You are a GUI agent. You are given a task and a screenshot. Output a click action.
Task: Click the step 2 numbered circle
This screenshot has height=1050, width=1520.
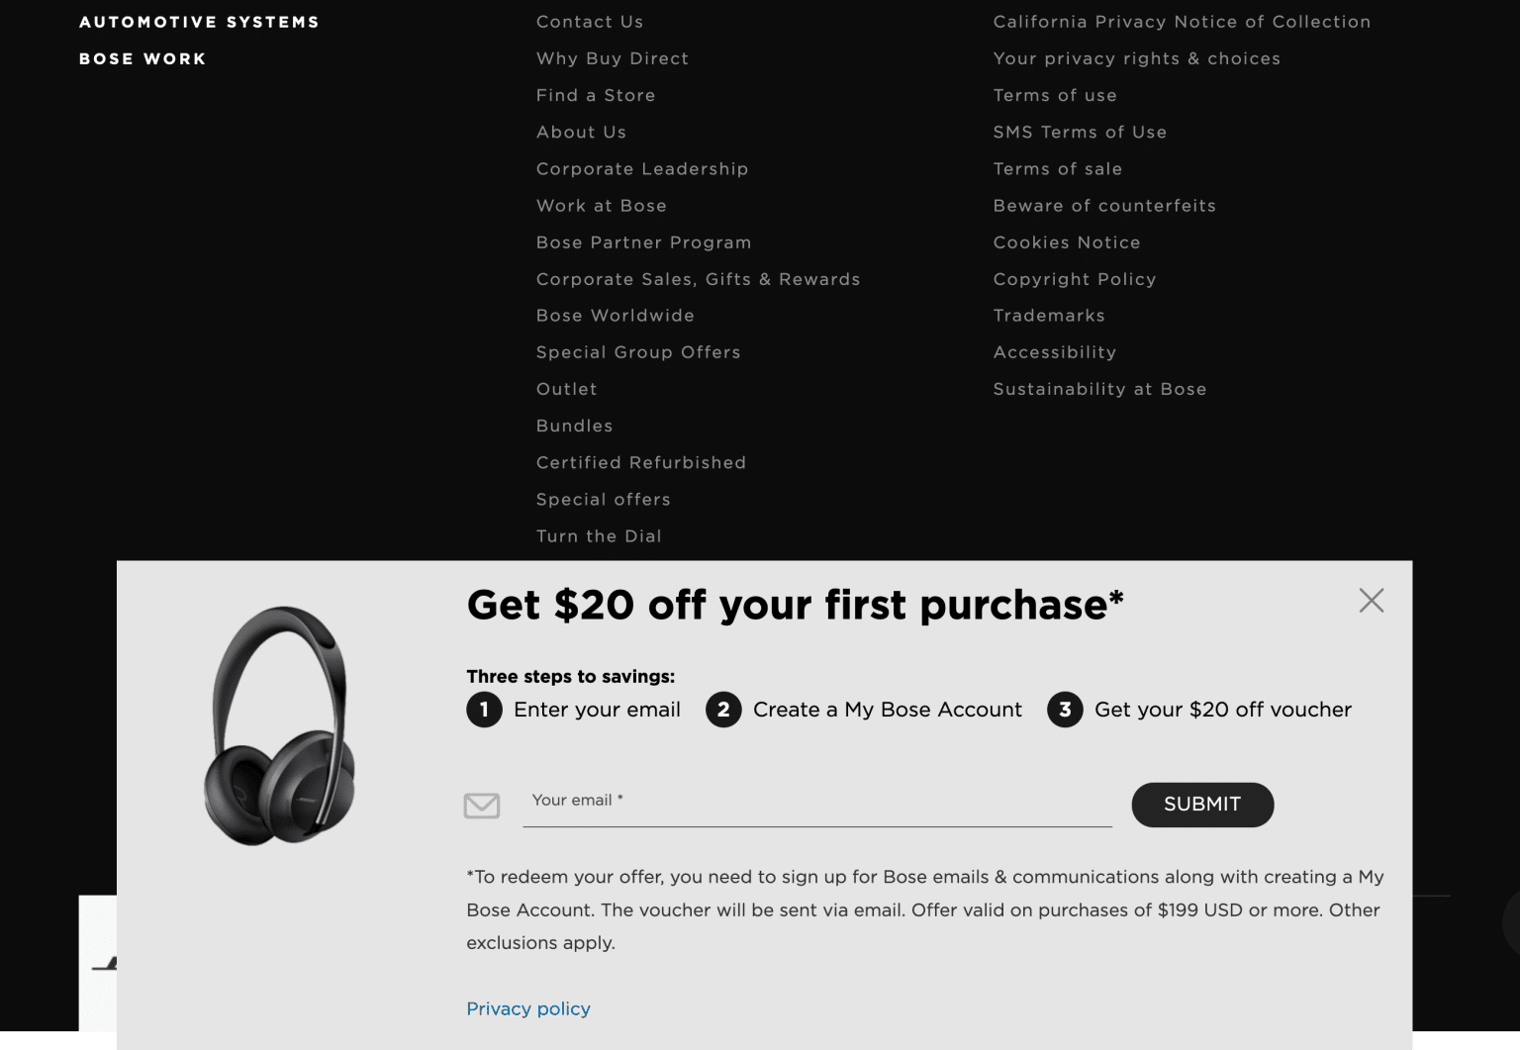(x=723, y=710)
